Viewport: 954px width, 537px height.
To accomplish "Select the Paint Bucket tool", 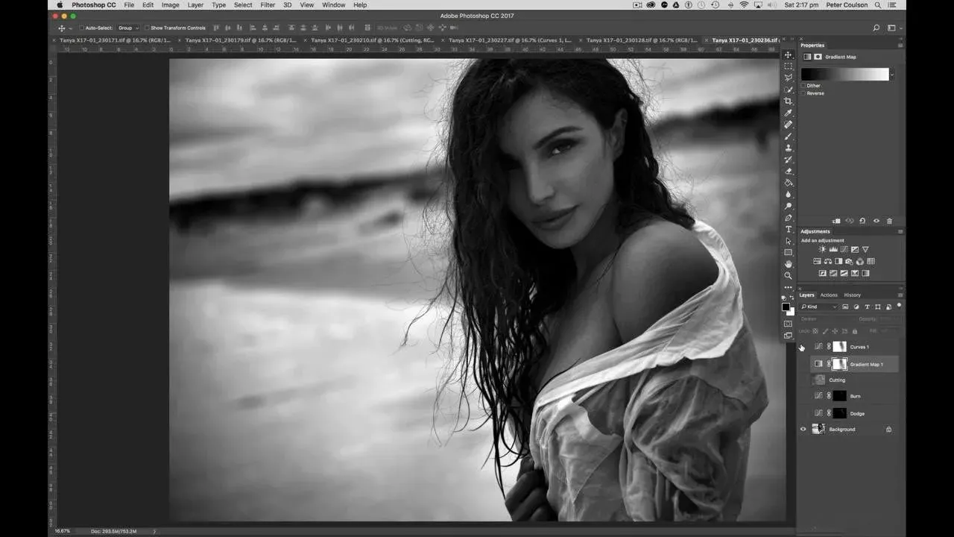I will pyautogui.click(x=789, y=183).
